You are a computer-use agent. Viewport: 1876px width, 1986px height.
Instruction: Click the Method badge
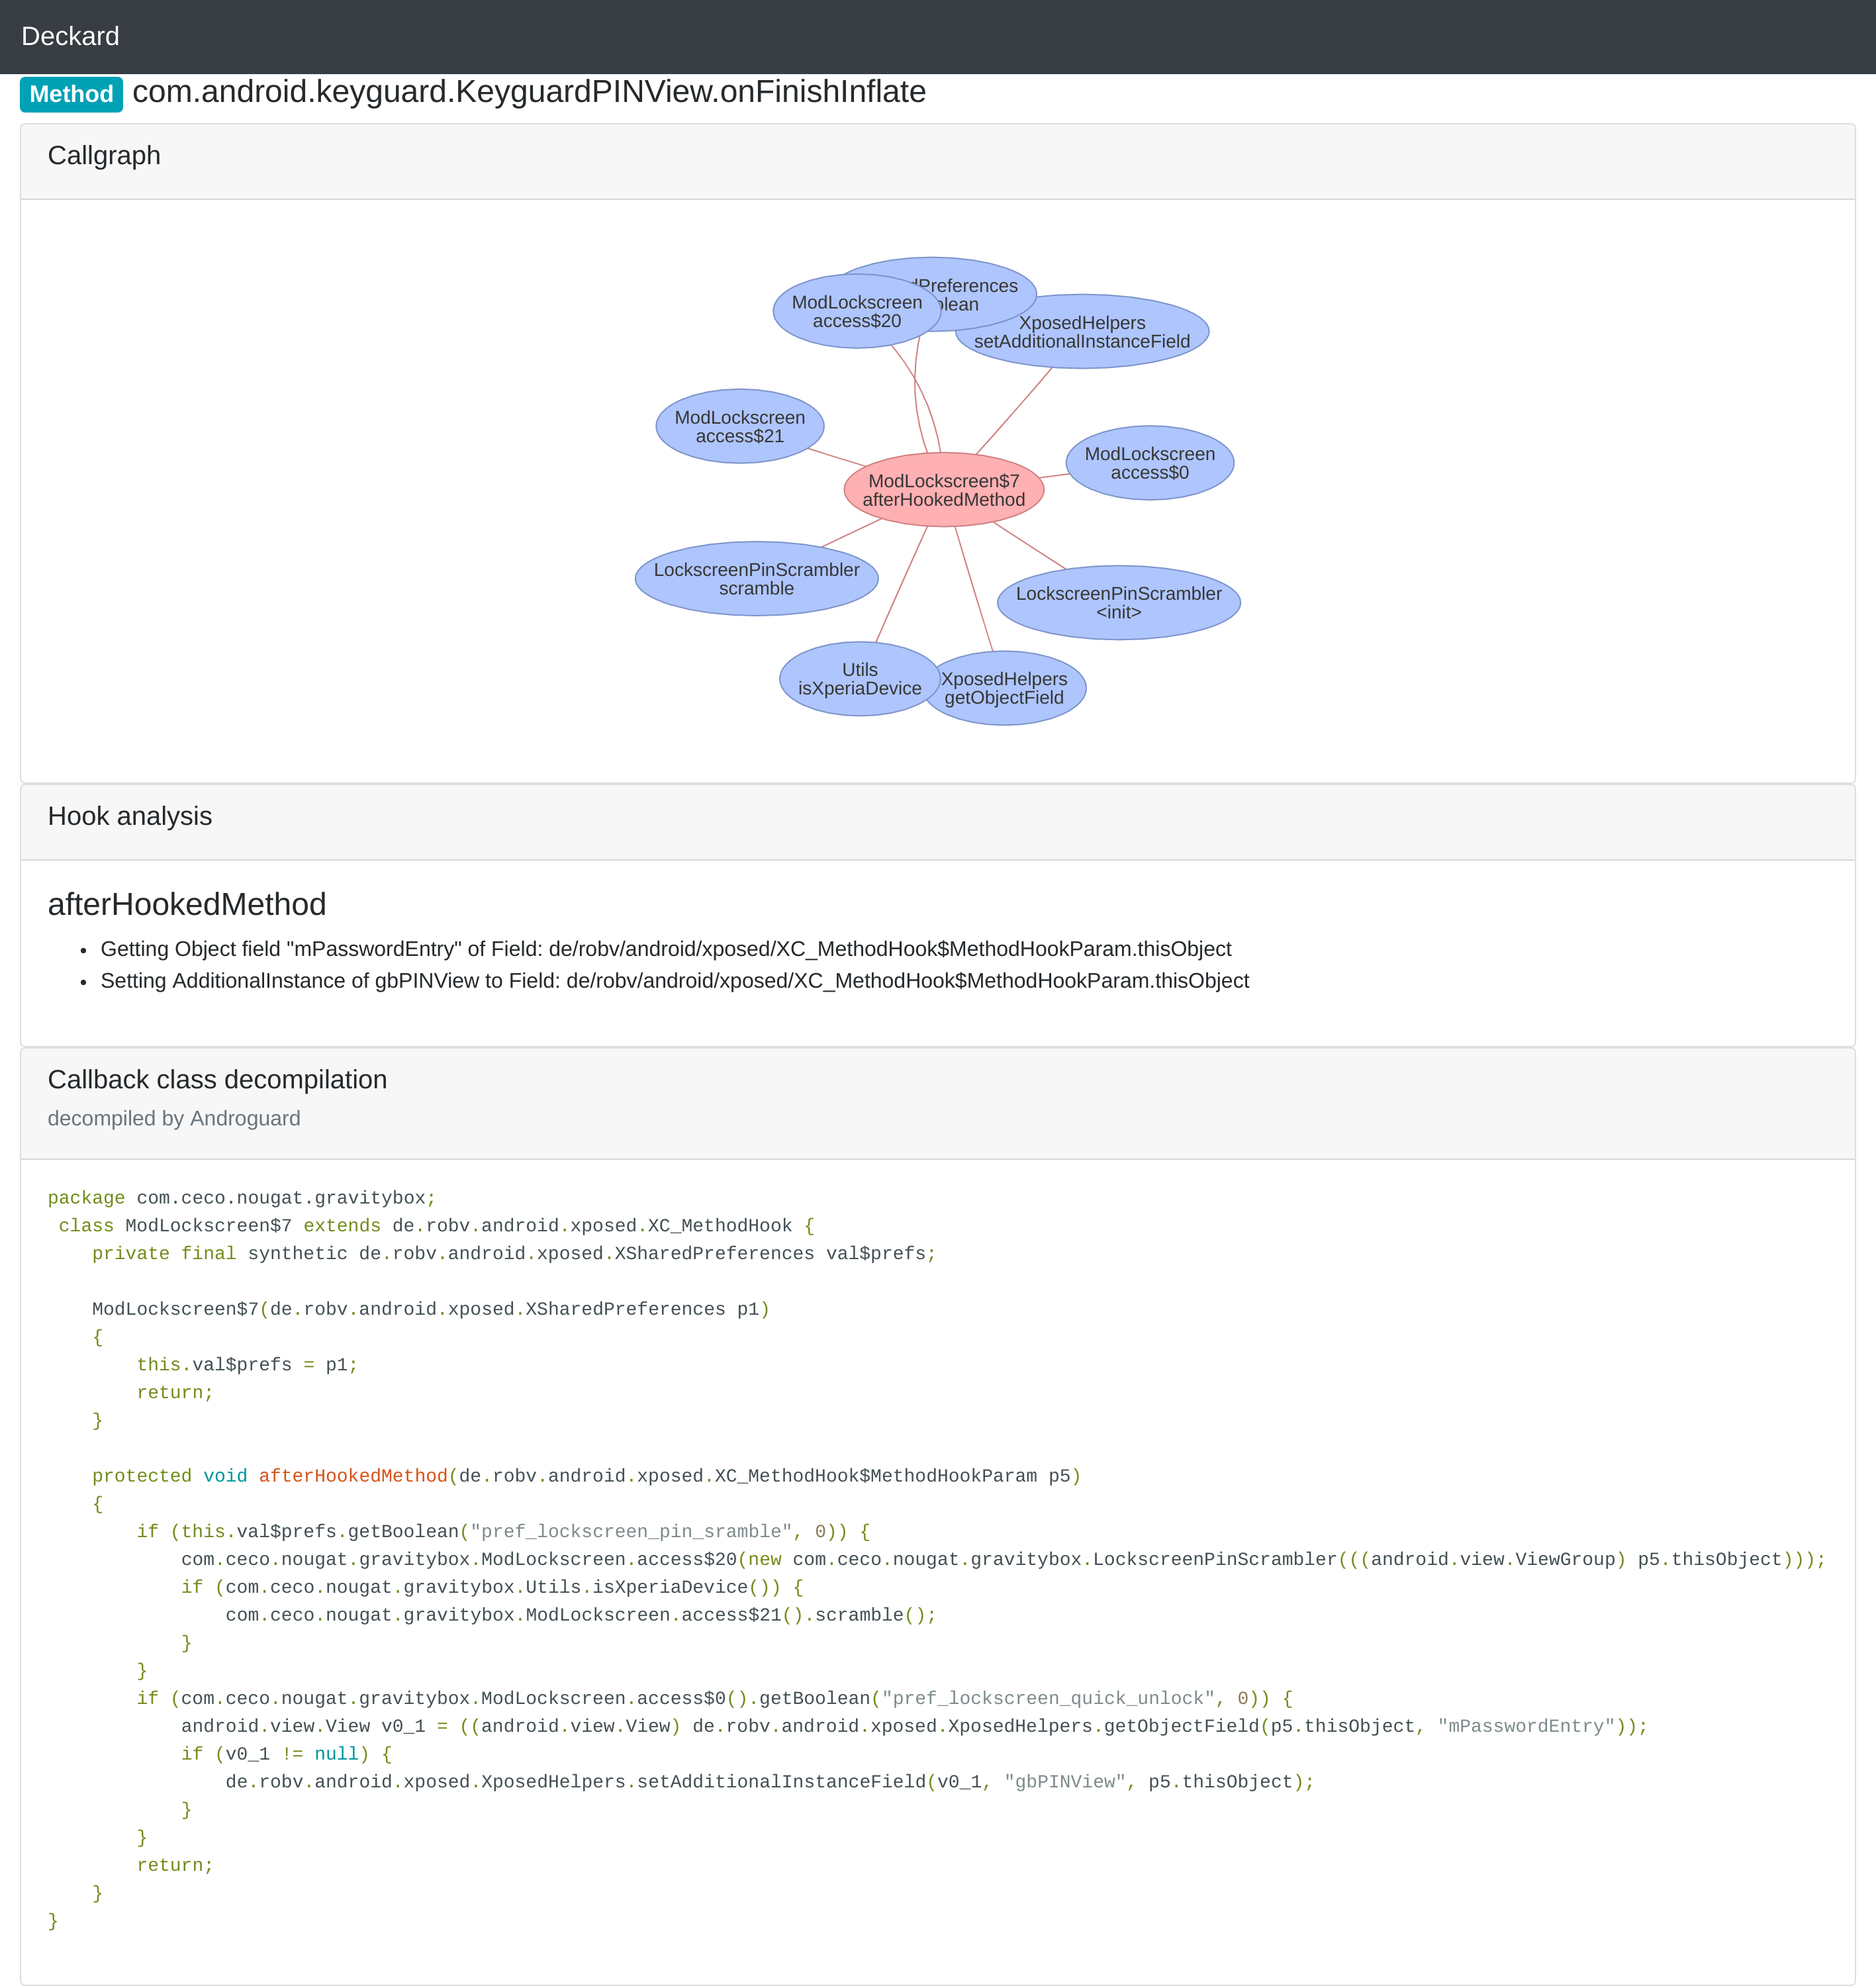point(71,94)
